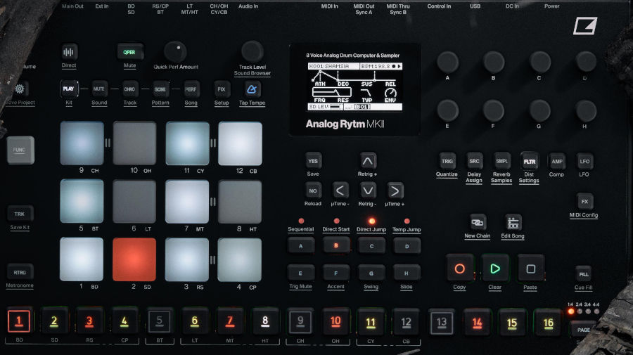
Task: Select bank E Trig Mute button
Action: (x=300, y=273)
